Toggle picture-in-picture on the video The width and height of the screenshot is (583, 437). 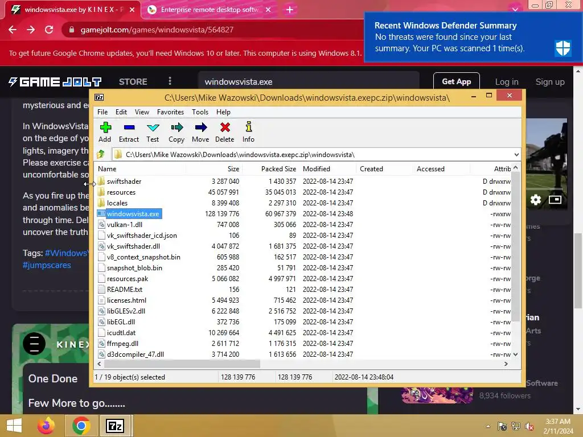555,200
